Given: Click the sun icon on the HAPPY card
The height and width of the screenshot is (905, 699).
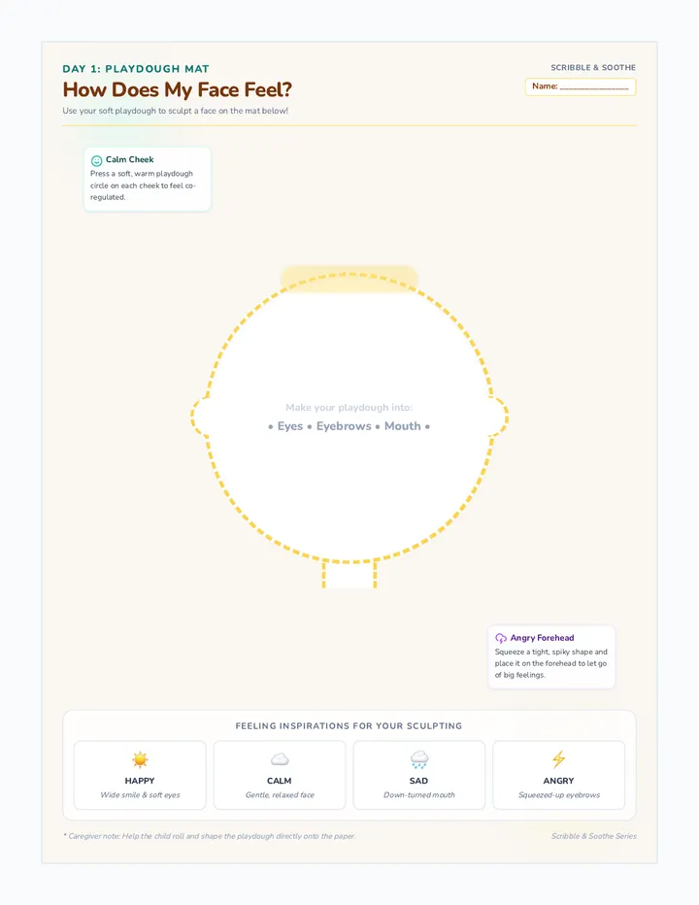Looking at the screenshot, I should pyautogui.click(x=140, y=759).
